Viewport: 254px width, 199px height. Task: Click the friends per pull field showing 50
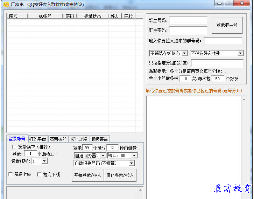pos(218,79)
